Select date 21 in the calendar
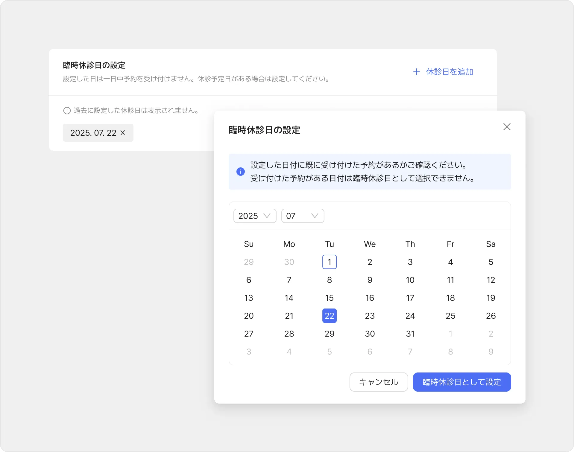The width and height of the screenshot is (574, 452). coord(289,316)
